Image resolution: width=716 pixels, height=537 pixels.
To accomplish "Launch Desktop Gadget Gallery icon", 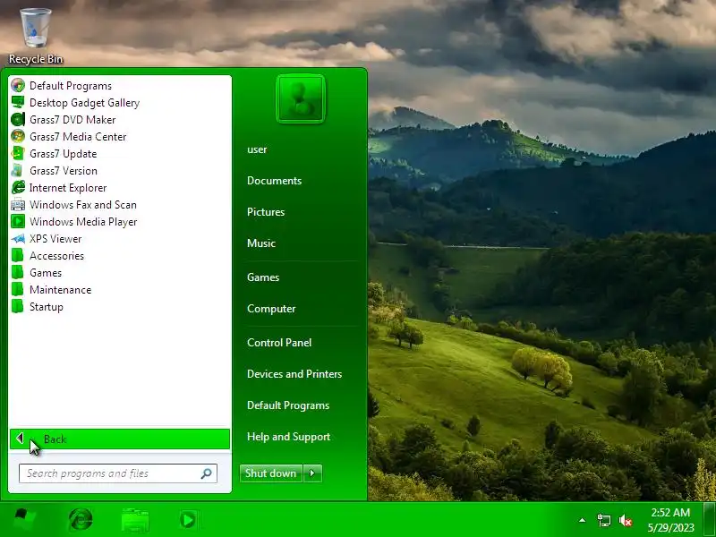I will click(18, 102).
